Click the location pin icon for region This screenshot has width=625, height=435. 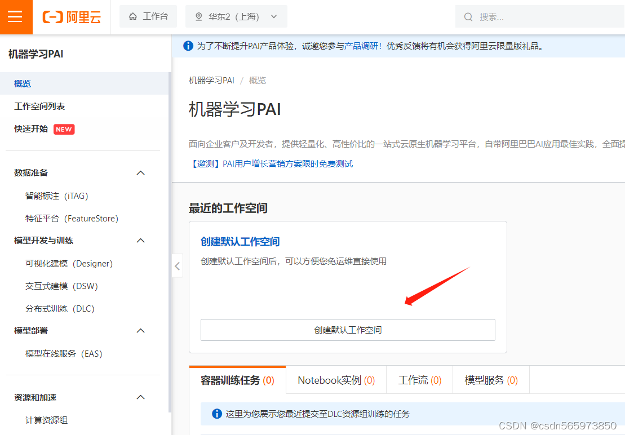(198, 17)
